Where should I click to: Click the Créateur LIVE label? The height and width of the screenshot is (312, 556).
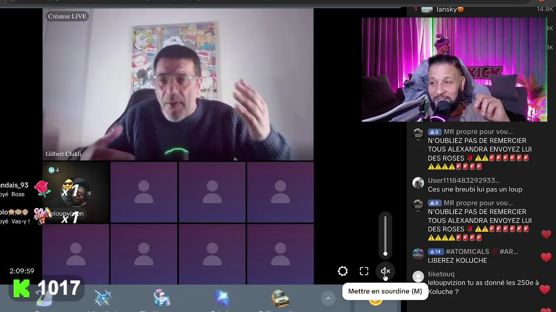(67, 16)
